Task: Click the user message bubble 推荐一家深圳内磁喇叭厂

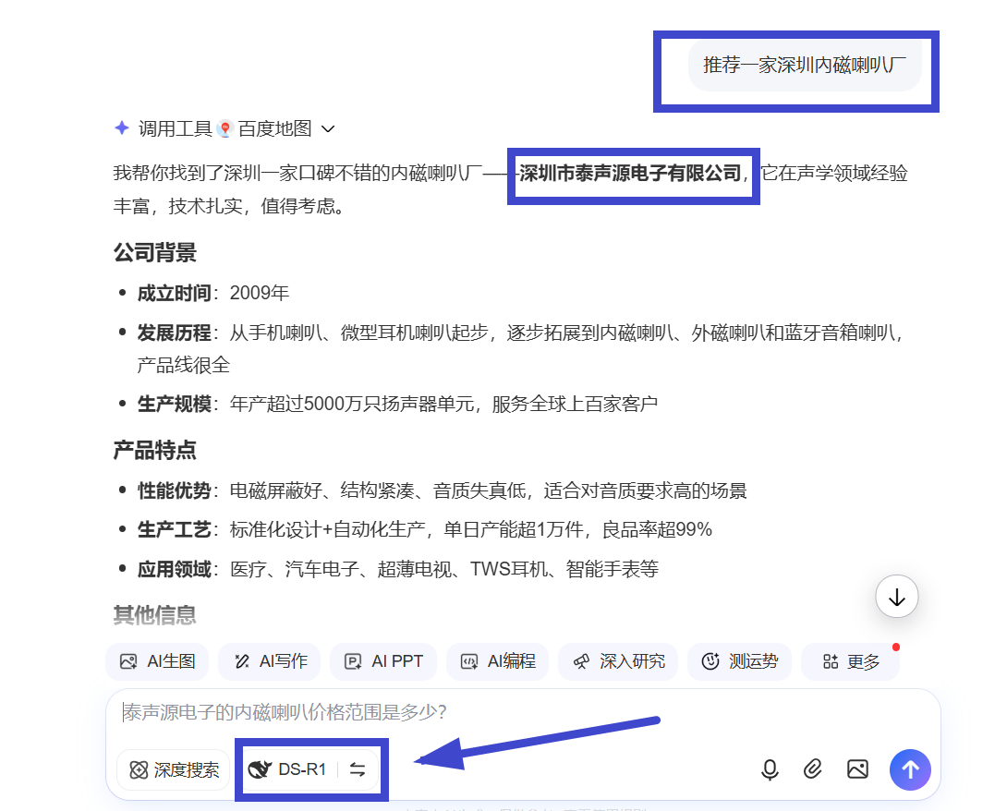Action: (804, 66)
